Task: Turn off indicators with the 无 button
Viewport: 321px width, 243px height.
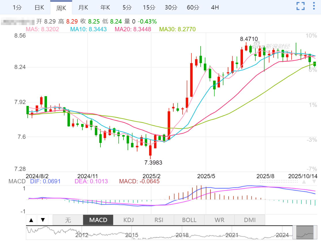Action: [x=68, y=220]
